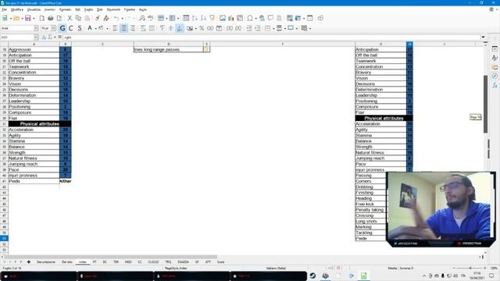Screen dimensions: 500x281
Task: Click the New spreadsheet icon
Action: [x=5, y=18]
